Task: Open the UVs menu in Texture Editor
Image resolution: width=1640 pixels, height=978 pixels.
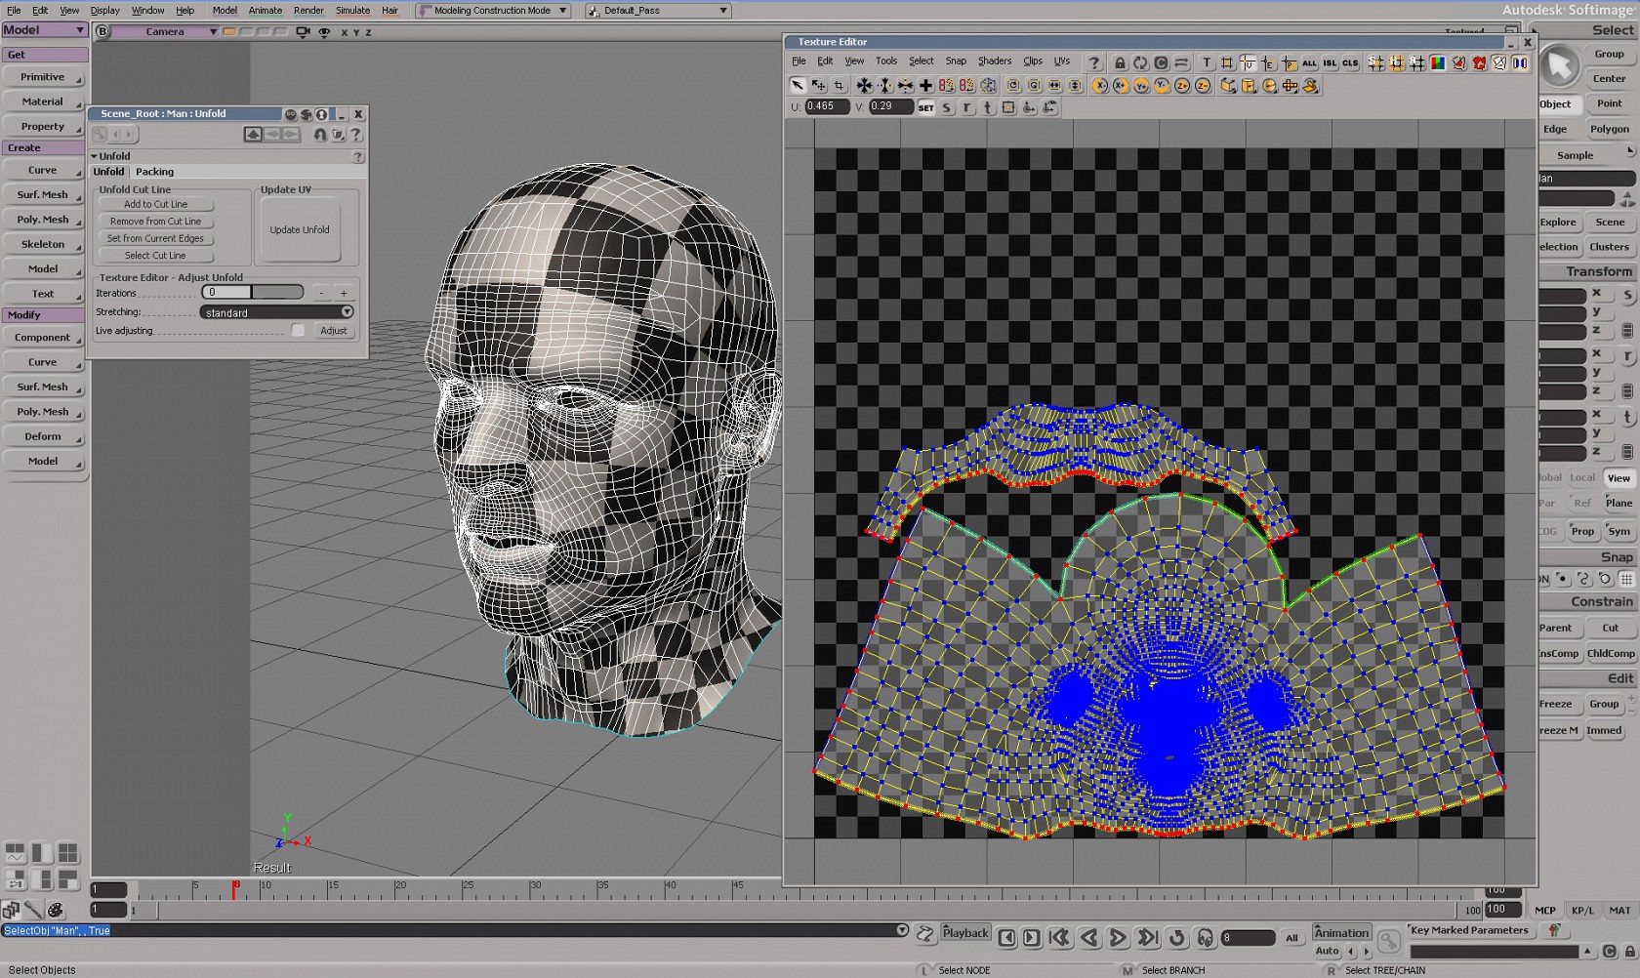Action: pyautogui.click(x=1061, y=61)
